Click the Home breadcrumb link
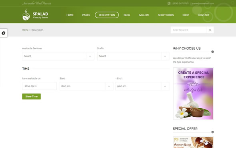236x148 pixels. pos(25,30)
